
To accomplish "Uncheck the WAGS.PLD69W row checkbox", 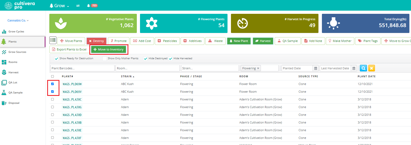I will tap(52, 84).
